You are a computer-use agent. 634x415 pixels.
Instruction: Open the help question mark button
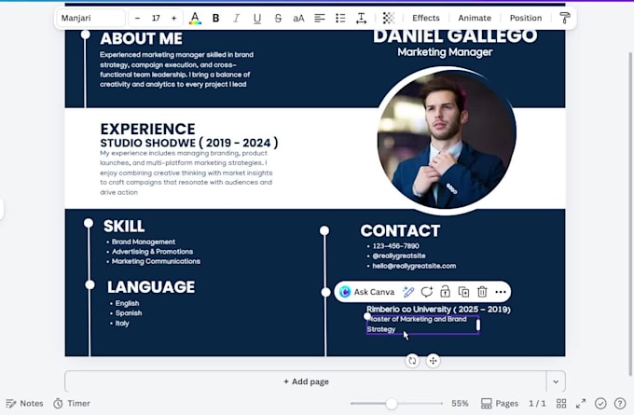(x=620, y=403)
